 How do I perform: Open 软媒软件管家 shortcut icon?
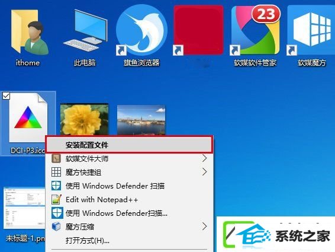[x=256, y=30]
